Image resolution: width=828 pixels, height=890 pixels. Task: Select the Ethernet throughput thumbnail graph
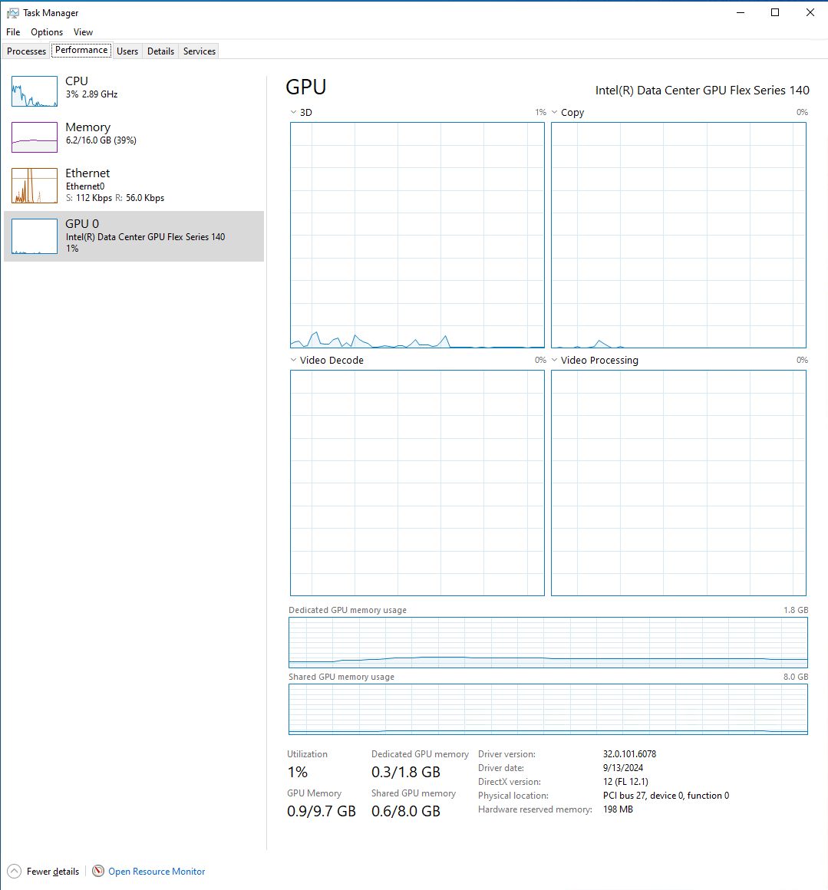click(x=35, y=186)
